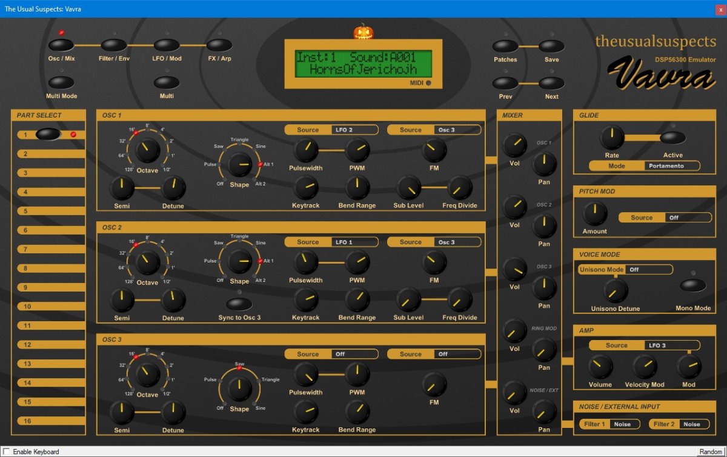Toggle the Multi Mode button
Viewport: 727px width, 457px height.
point(61,82)
